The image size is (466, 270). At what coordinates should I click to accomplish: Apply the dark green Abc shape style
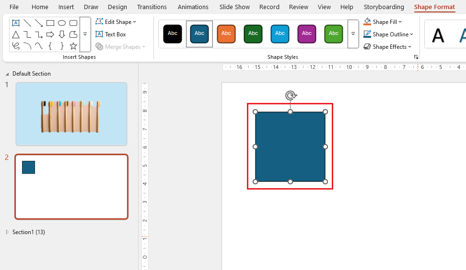253,34
